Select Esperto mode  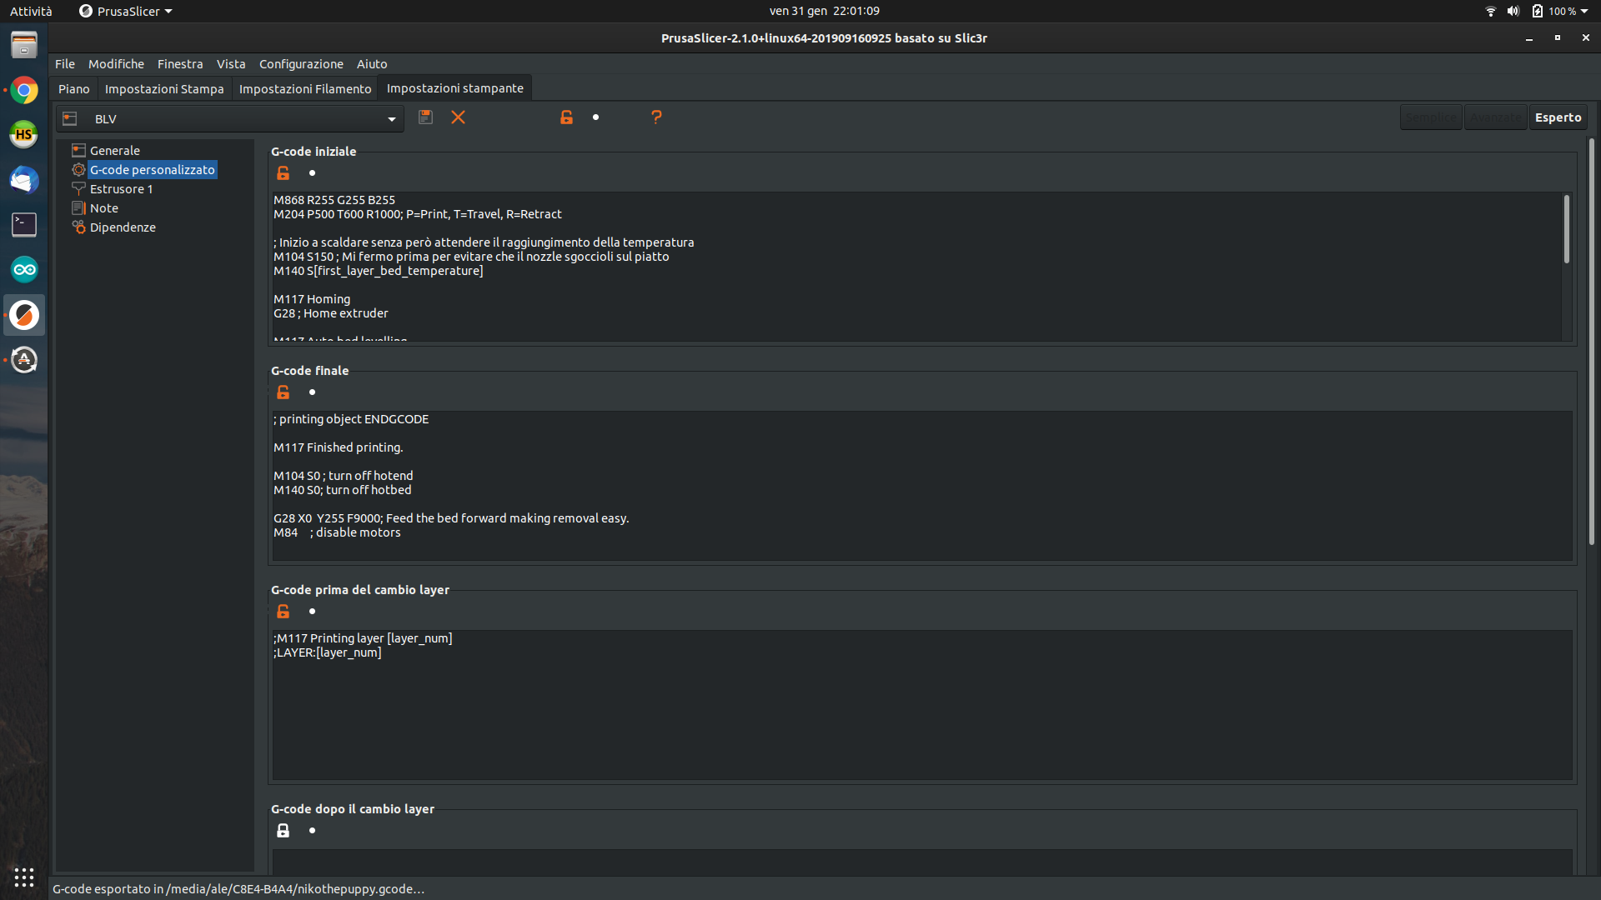coord(1558,117)
